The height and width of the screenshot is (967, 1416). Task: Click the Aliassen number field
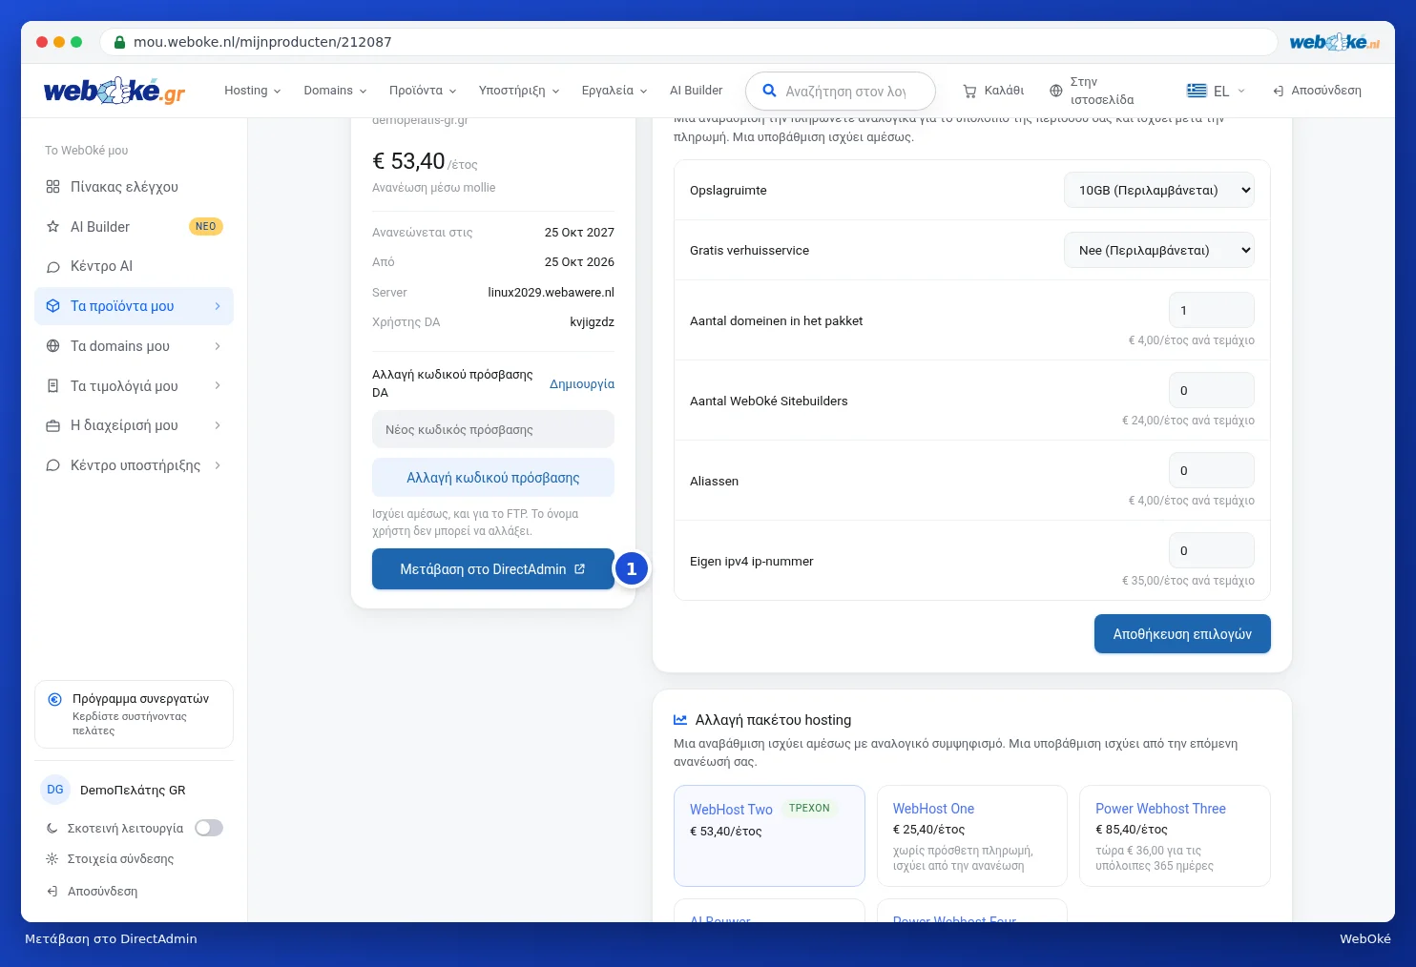pyautogui.click(x=1212, y=470)
